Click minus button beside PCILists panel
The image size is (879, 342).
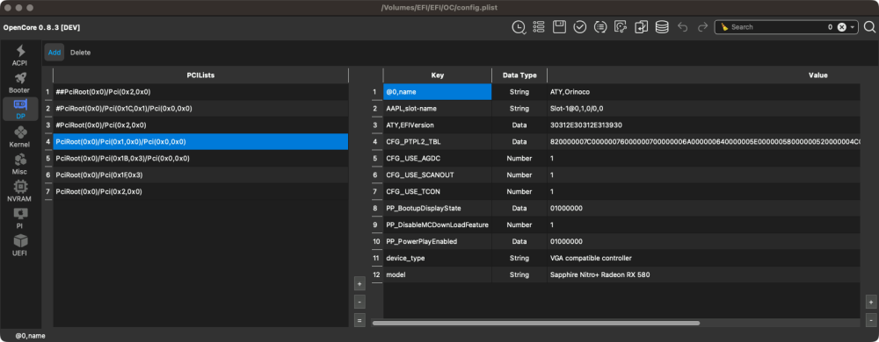[360, 302]
